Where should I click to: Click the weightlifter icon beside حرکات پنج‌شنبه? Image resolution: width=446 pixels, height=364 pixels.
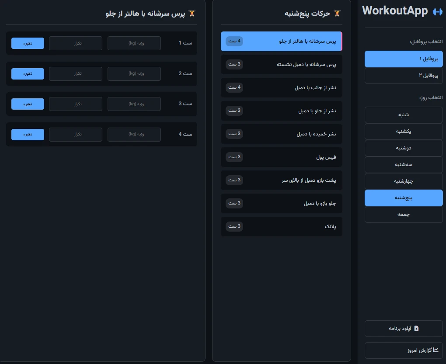click(x=337, y=14)
